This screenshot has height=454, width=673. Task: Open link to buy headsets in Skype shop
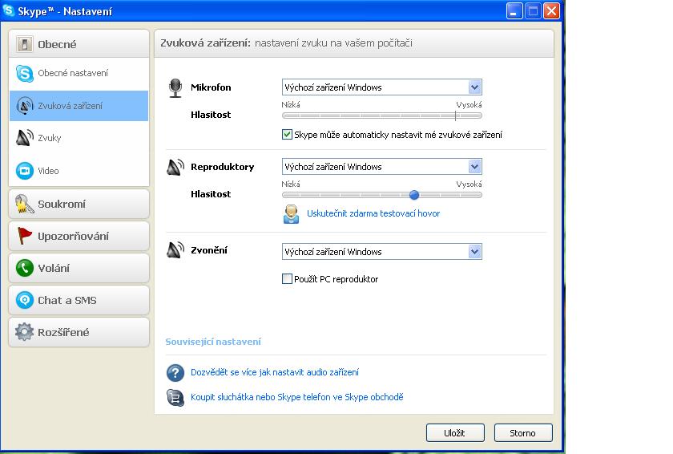pos(297,397)
